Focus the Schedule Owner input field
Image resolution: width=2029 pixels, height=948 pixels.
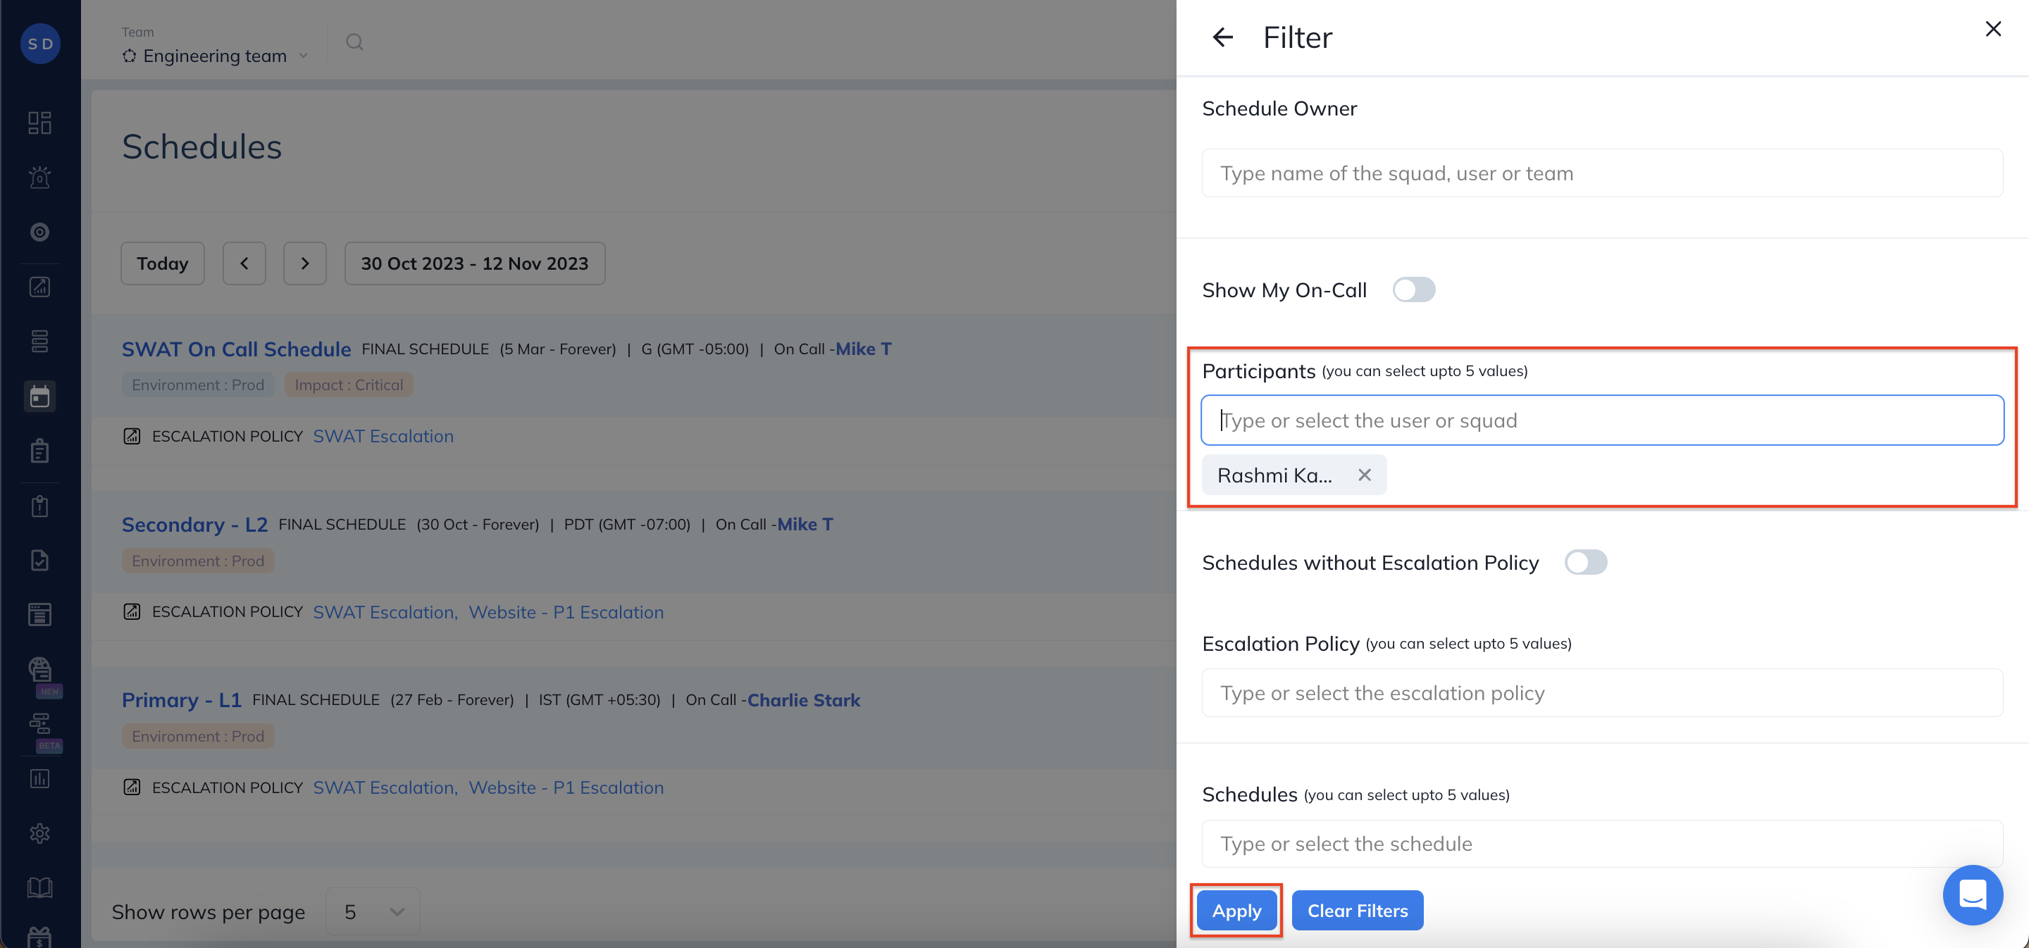1601,173
